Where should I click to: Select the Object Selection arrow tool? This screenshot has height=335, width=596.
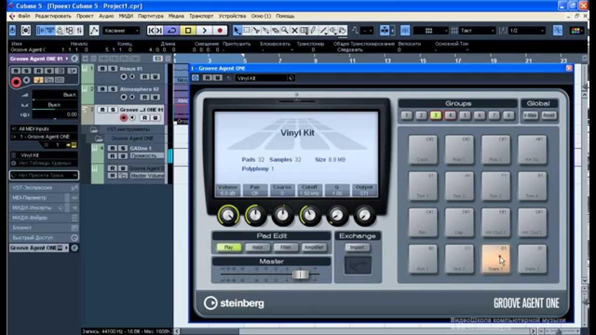tap(237, 31)
